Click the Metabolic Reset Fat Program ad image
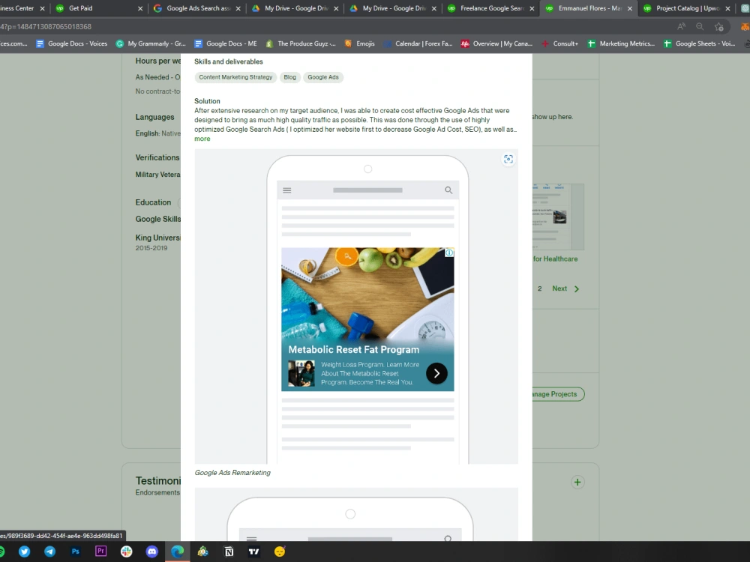The image size is (750, 562). (x=367, y=319)
